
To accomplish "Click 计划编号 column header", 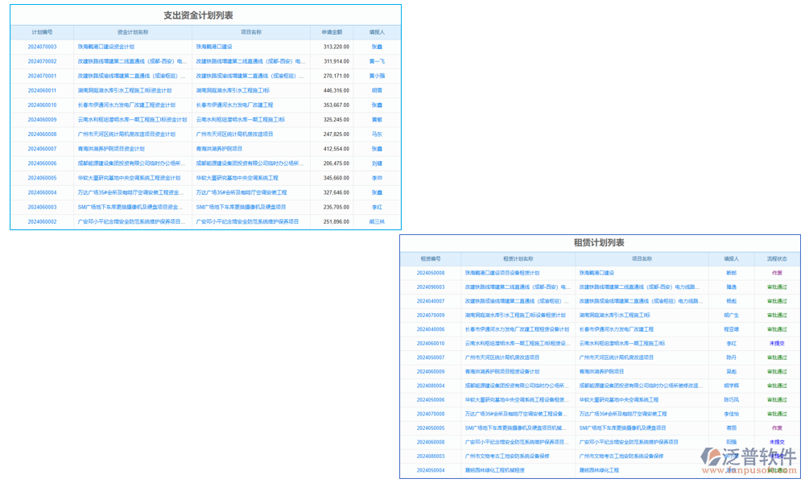I will (42, 32).
